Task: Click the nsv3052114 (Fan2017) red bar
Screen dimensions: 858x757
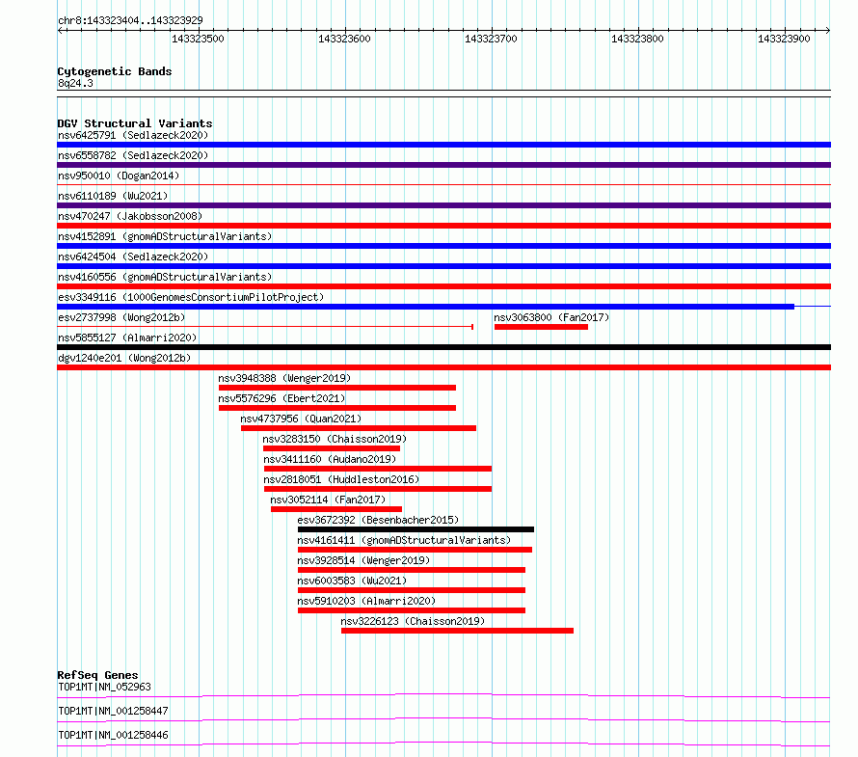Action: point(336,509)
